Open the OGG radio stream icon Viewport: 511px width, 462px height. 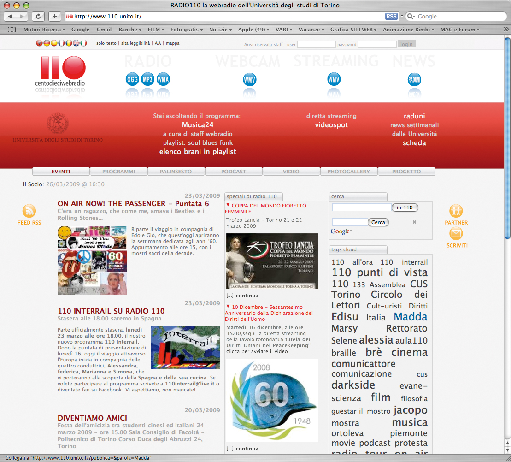[132, 79]
